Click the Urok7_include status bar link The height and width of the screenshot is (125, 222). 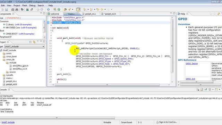point(8,122)
